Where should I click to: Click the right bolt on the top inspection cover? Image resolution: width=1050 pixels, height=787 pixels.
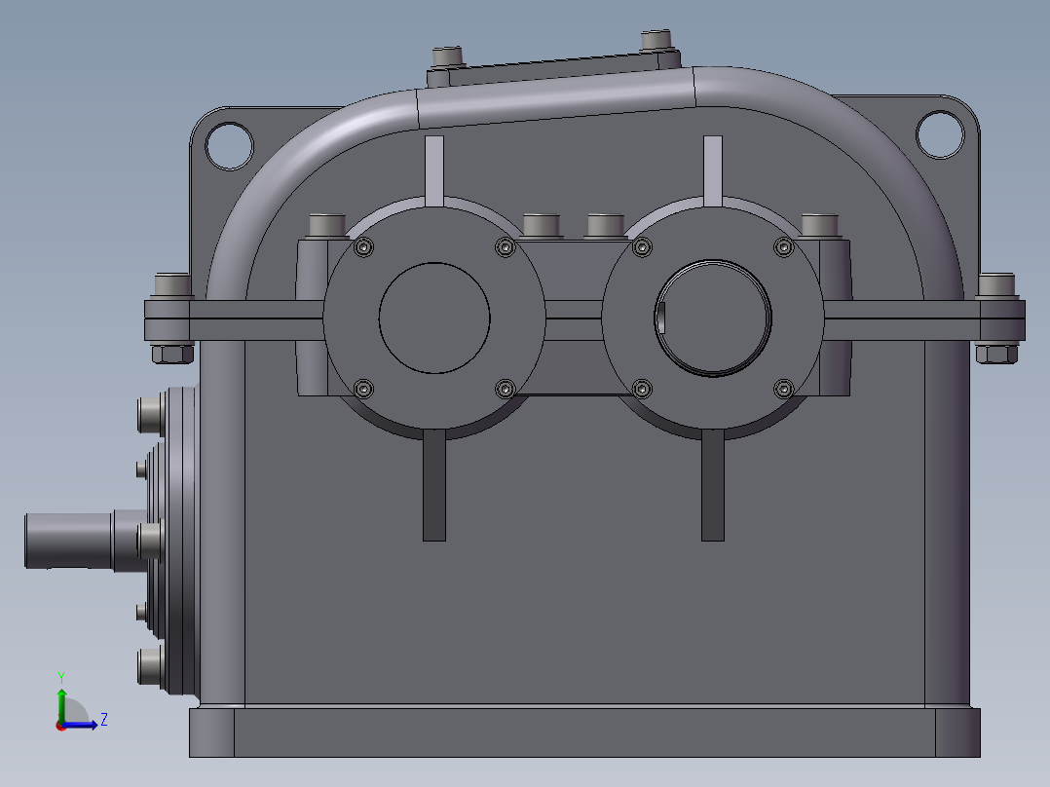656,40
